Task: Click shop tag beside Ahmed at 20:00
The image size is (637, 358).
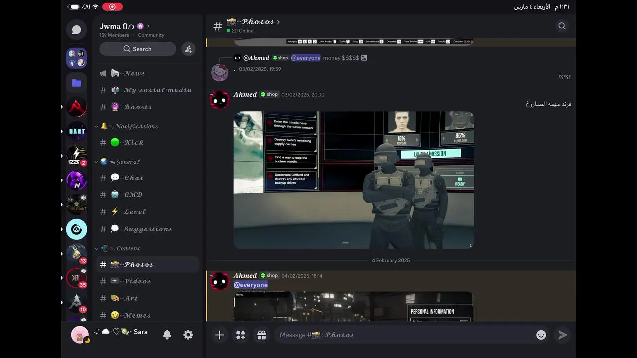Action: [269, 94]
